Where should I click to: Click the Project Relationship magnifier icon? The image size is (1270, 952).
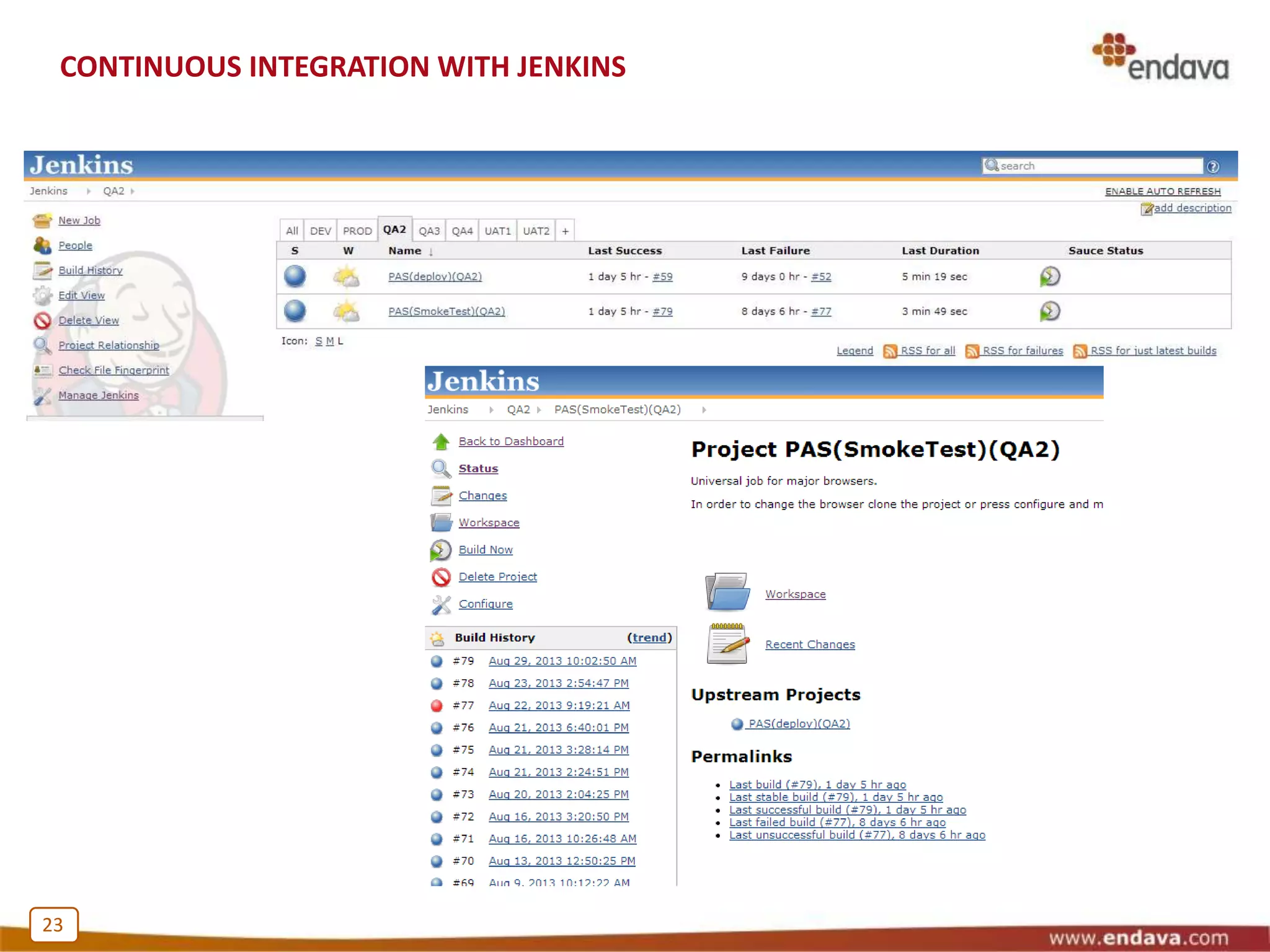pos(42,345)
